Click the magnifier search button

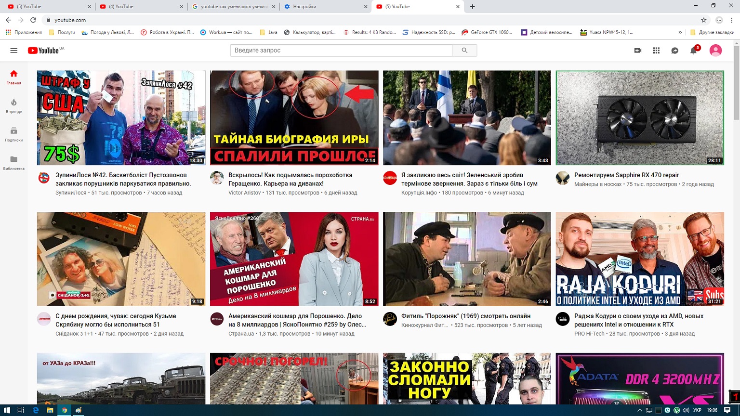point(464,51)
